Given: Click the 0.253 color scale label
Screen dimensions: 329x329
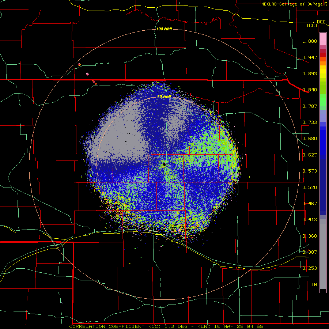Looking at the screenshot, I should [x=310, y=268].
